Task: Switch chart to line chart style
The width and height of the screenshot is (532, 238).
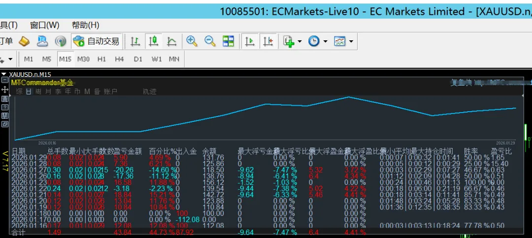Action: pos(172,41)
